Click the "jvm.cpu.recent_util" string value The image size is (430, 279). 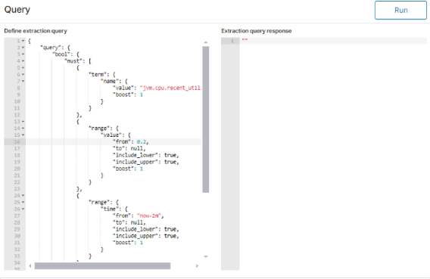170,88
